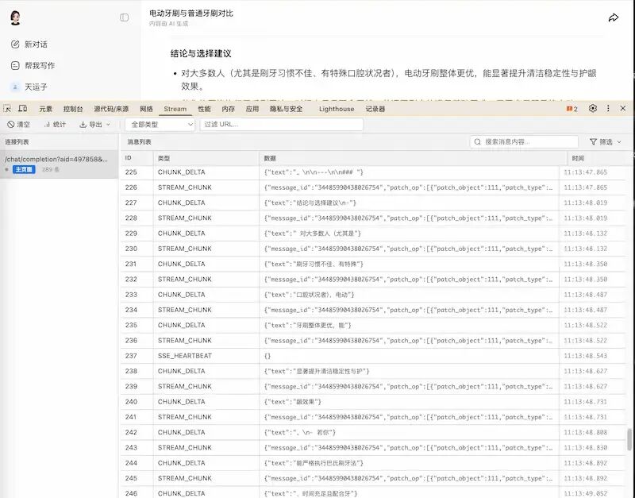
Task: Expand the 筛选 filter dropdown
Action: pos(606,142)
